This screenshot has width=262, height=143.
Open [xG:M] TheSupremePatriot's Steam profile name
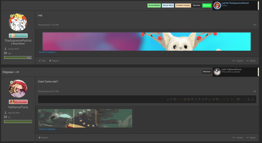[235, 3]
